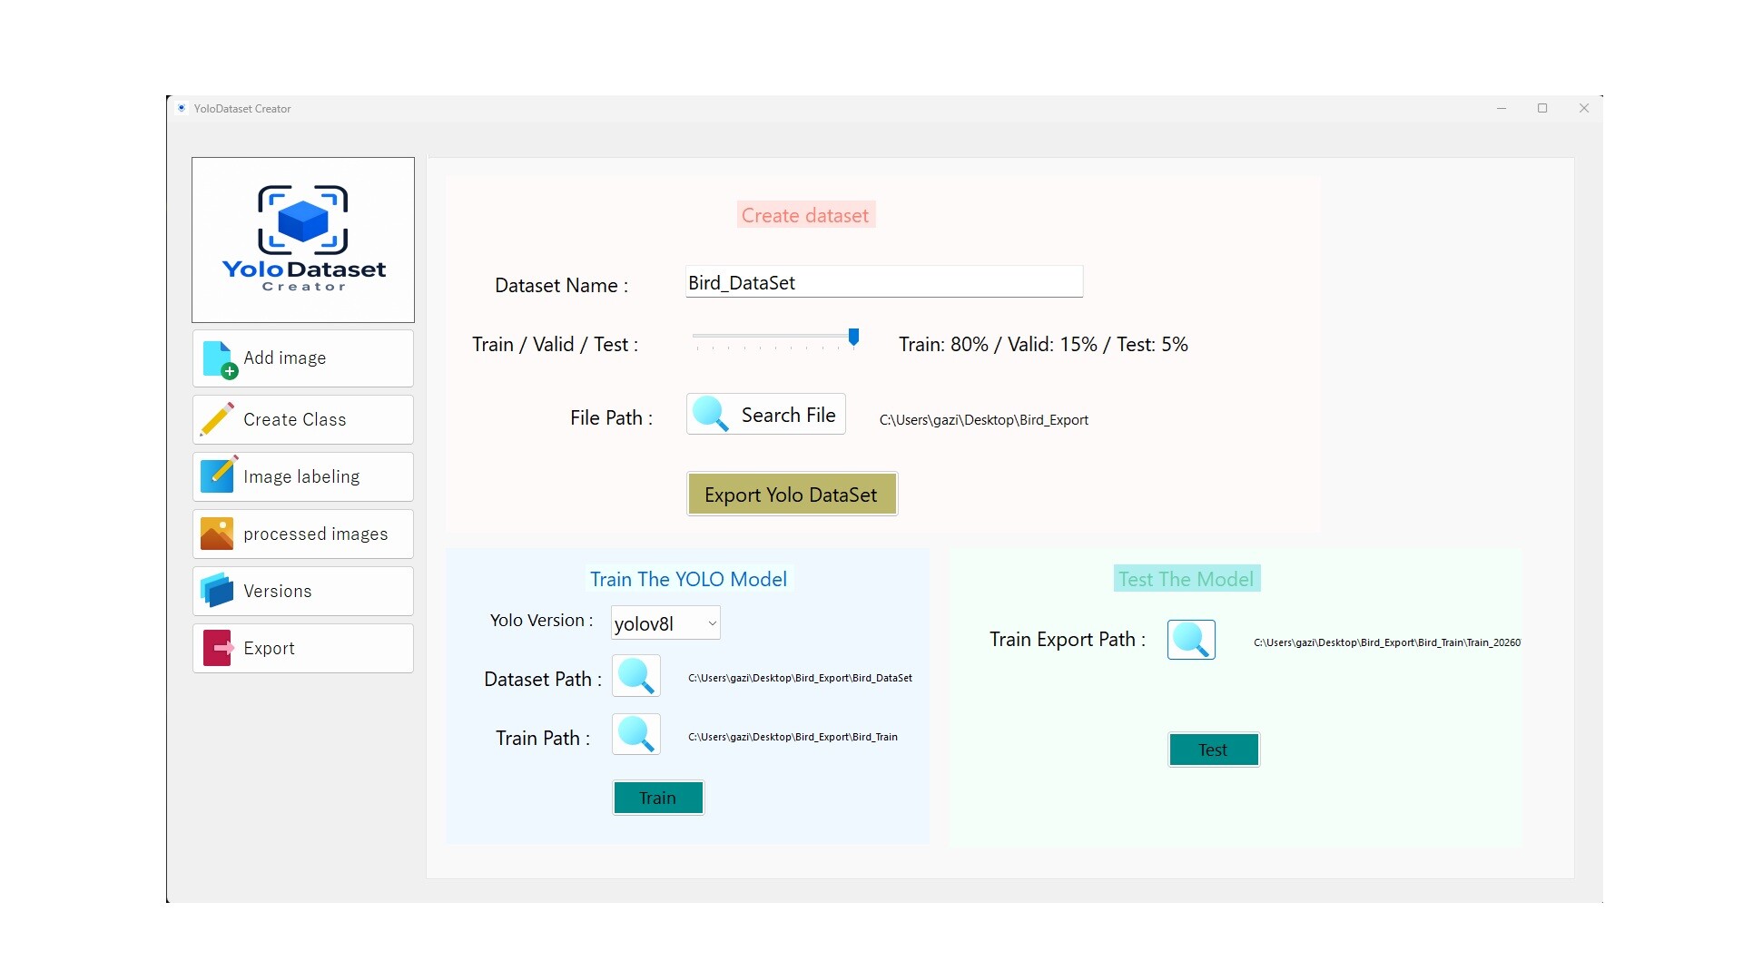Click the Train button
Screen dimensions: 1743x980
click(x=658, y=798)
